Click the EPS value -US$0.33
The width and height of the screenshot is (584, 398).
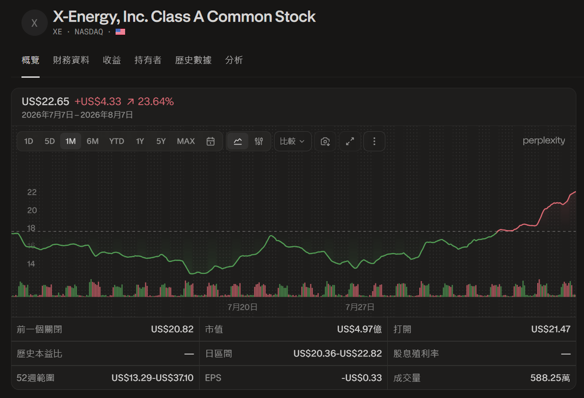pyautogui.click(x=361, y=378)
